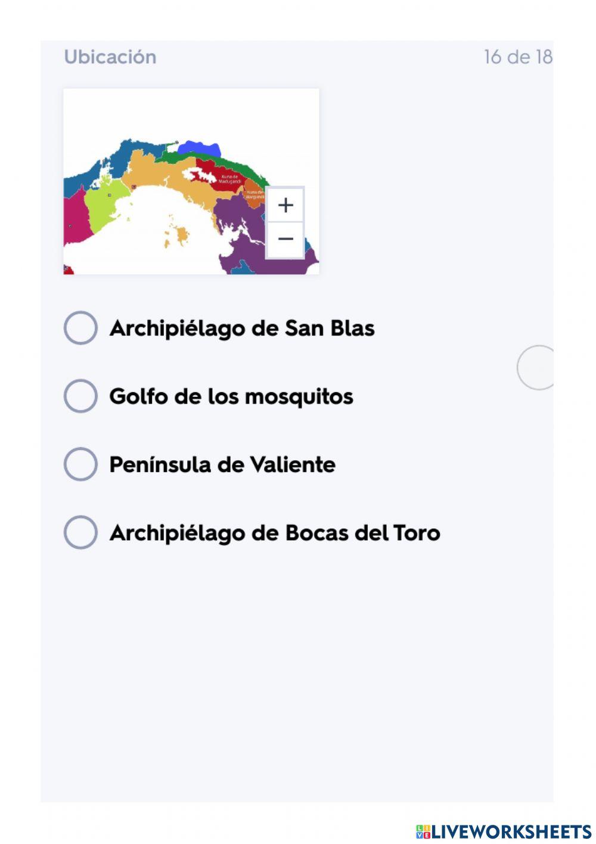
Task: Tap the floating circle at the right edge
Action: tap(538, 368)
